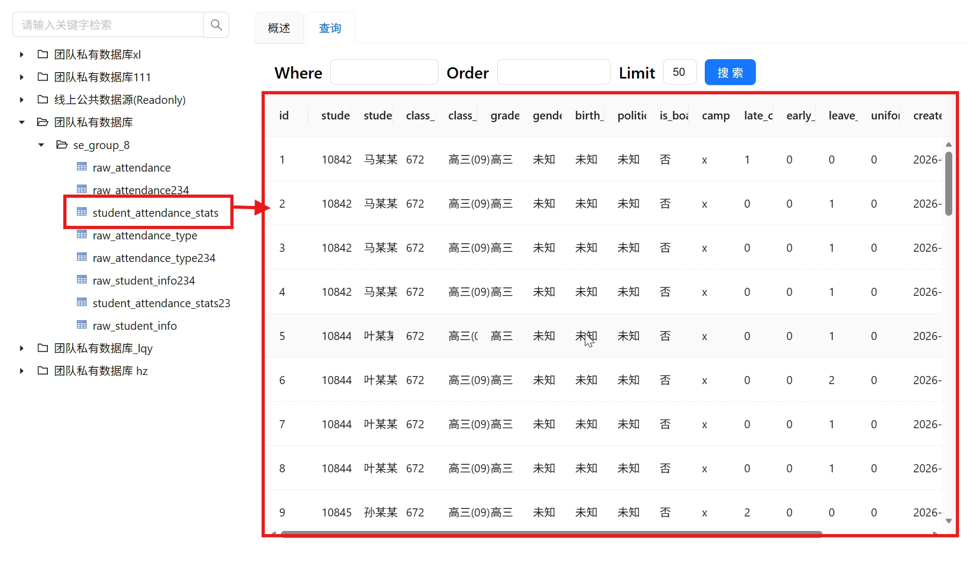Viewport: 977px width, 567px height.
Task: Click the search magnifier icon
Action: [x=216, y=25]
